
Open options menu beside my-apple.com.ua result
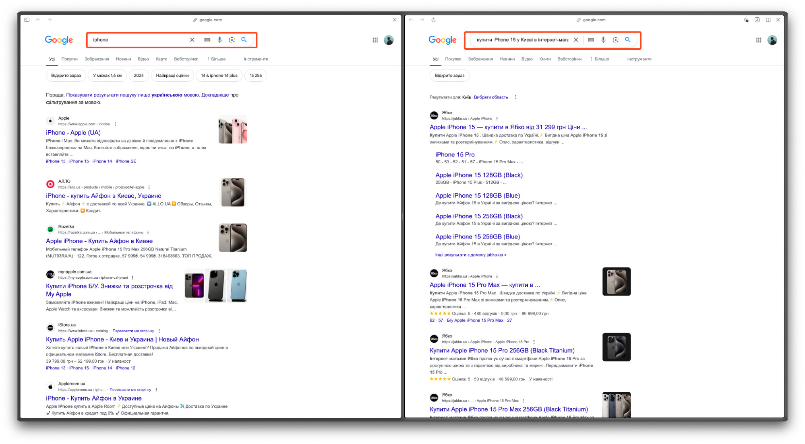click(132, 277)
